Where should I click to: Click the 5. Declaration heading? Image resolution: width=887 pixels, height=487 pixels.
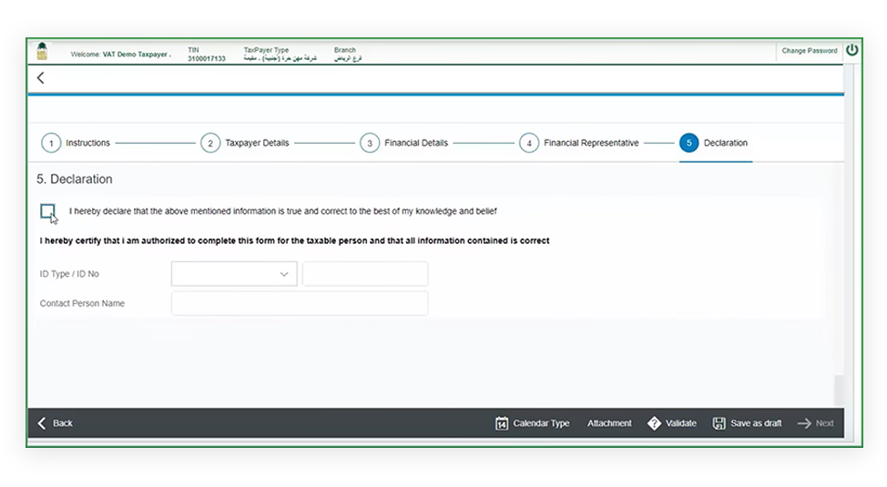point(75,179)
